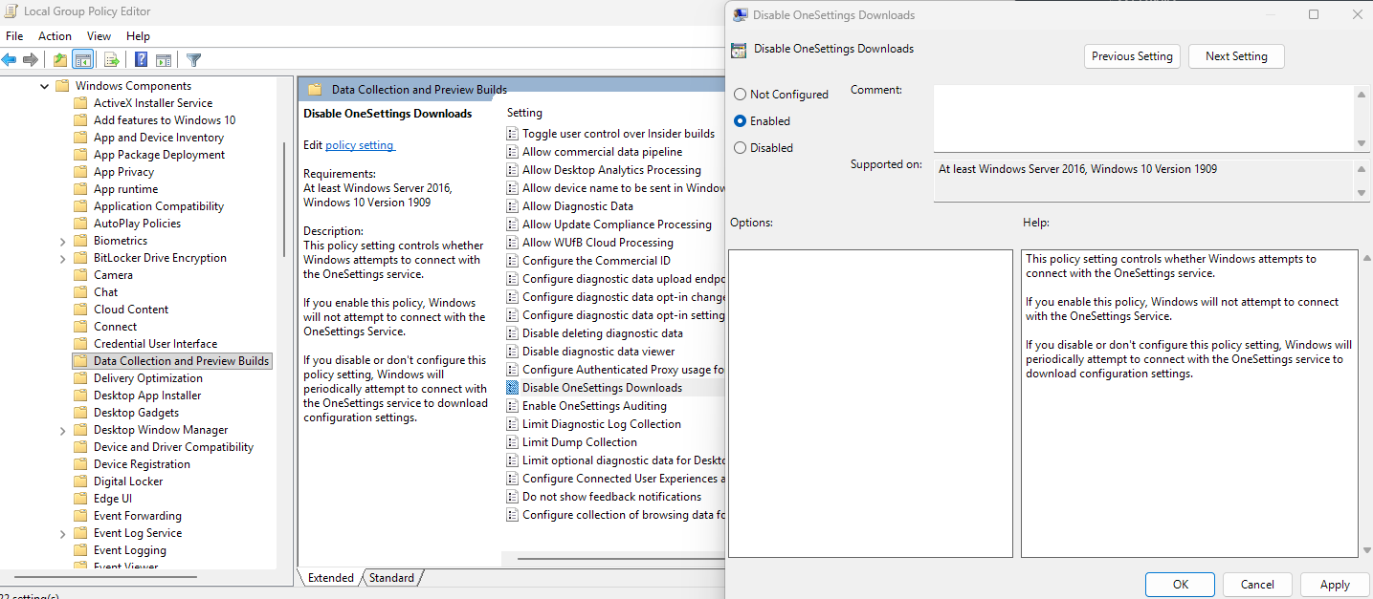Expand the Event Log Service folder
The image size is (1373, 599).
click(x=62, y=533)
